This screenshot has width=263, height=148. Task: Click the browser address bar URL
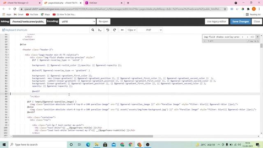click(x=122, y=9)
